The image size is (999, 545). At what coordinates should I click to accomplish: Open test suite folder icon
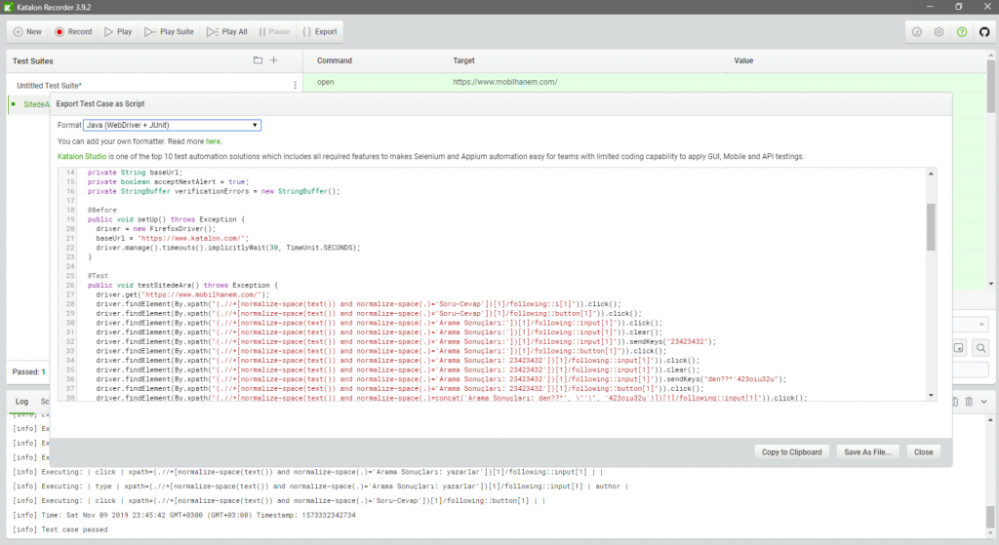258,60
